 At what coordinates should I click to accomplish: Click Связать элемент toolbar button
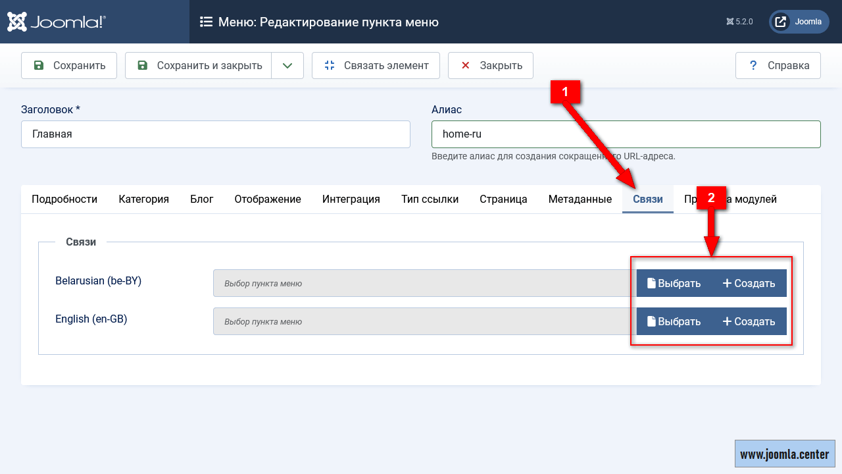click(x=376, y=65)
